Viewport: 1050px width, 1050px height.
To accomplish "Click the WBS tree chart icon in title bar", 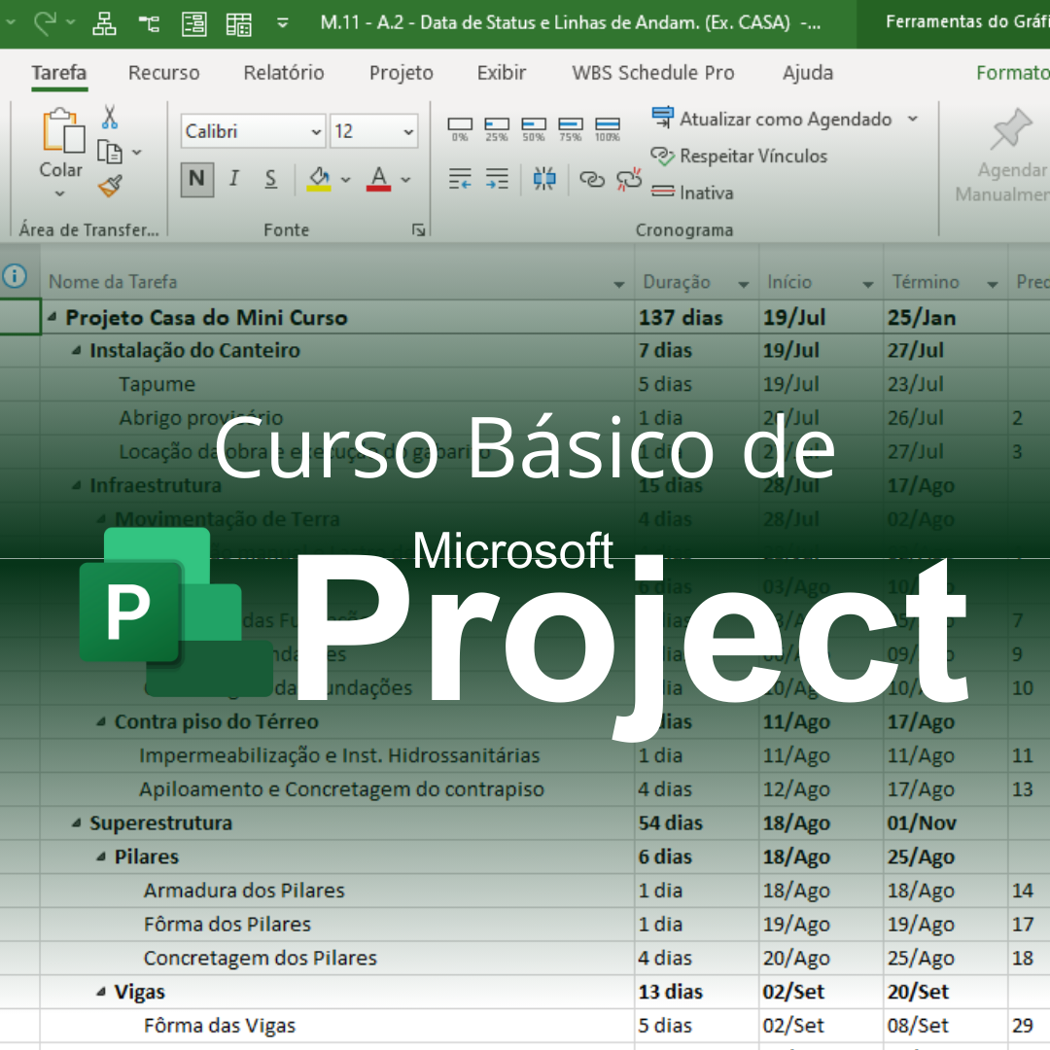I will click(x=149, y=24).
